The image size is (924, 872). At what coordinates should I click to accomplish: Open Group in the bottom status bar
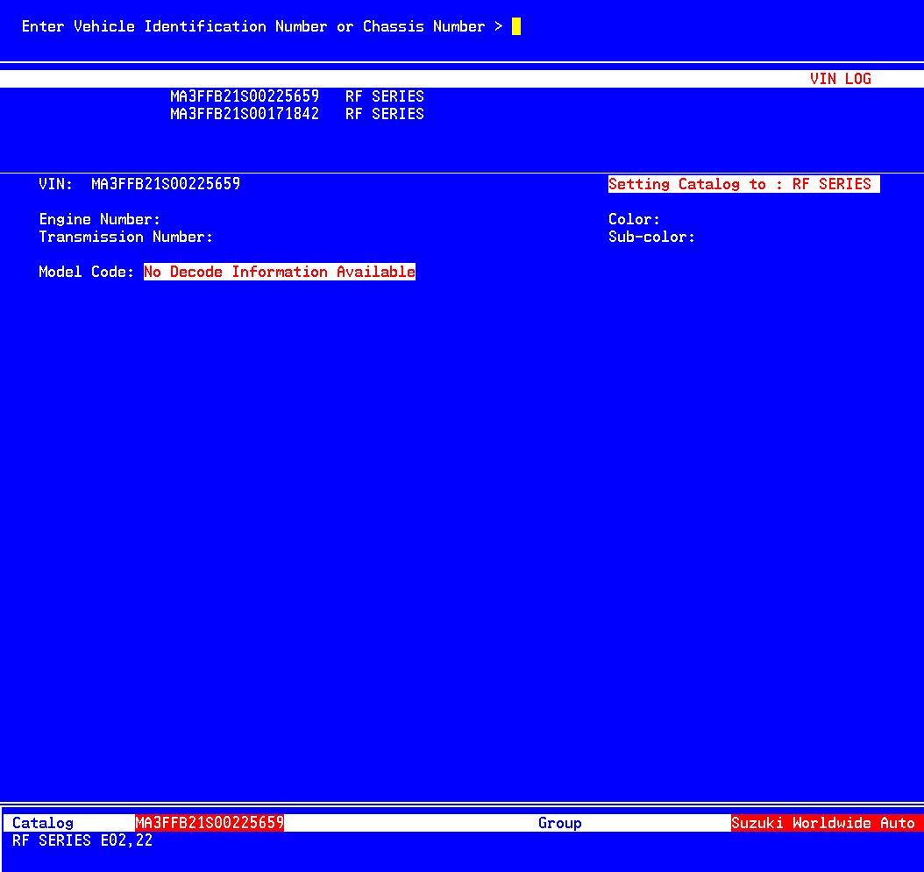559,823
